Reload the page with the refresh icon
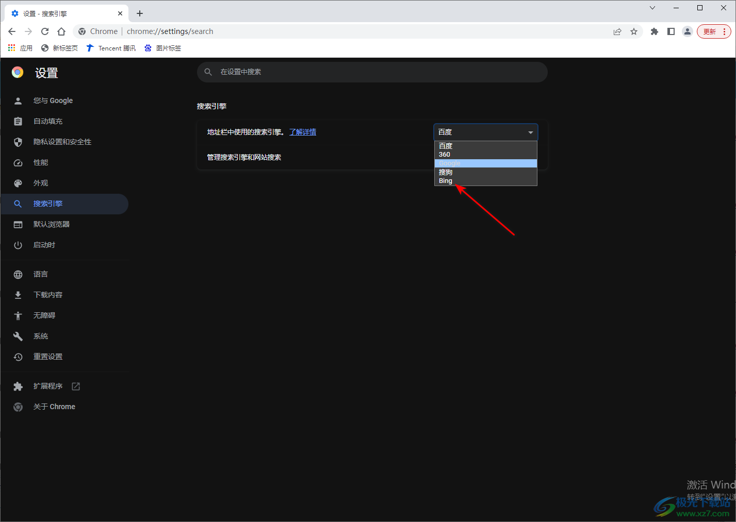736x522 pixels. [x=45, y=31]
